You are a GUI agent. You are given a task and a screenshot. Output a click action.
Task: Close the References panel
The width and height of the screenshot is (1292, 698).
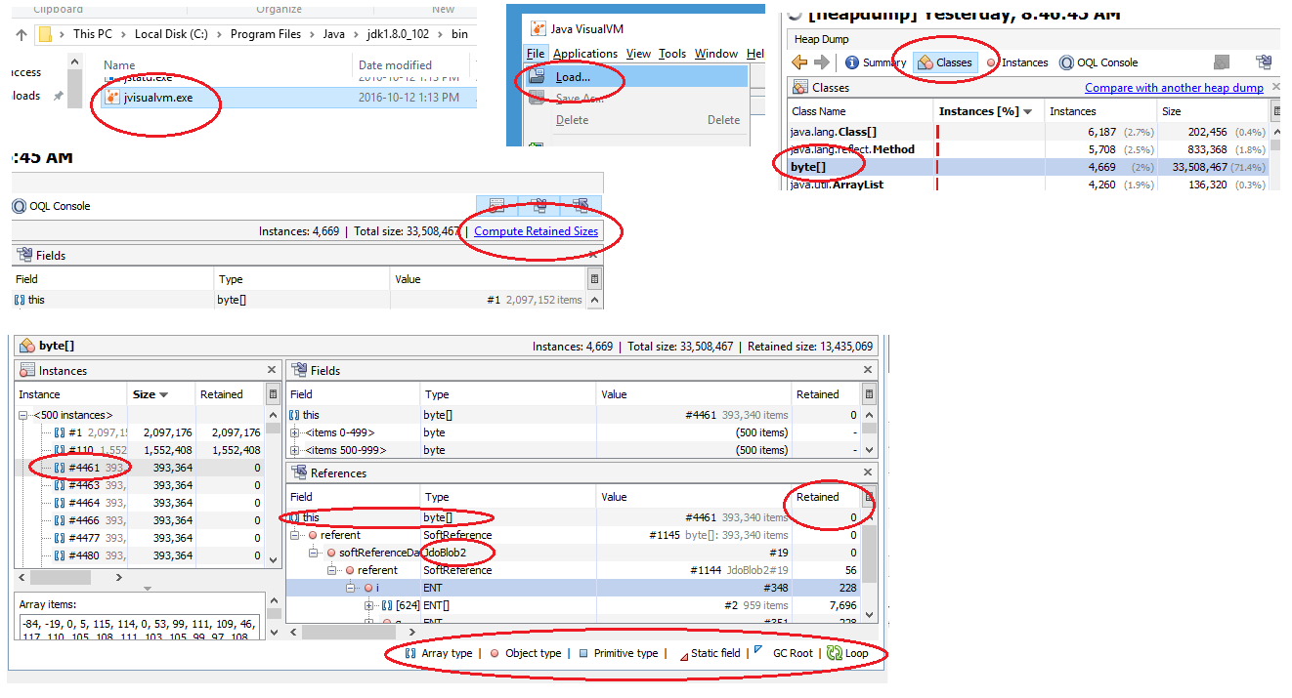pos(868,473)
